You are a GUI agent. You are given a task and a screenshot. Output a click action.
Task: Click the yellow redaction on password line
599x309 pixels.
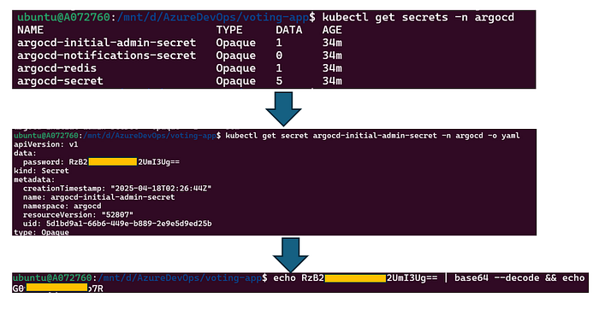(113, 162)
